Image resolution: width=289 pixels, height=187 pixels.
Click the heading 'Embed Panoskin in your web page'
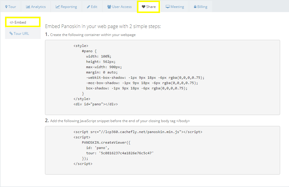(x=103, y=27)
